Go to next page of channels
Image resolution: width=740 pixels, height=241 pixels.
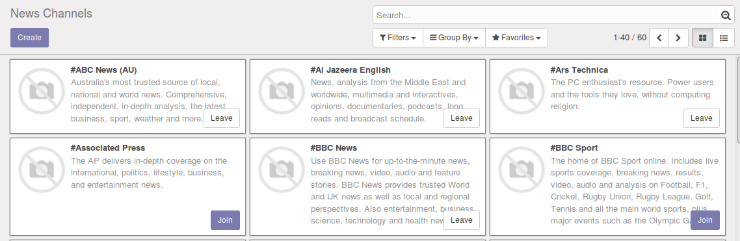[678, 38]
